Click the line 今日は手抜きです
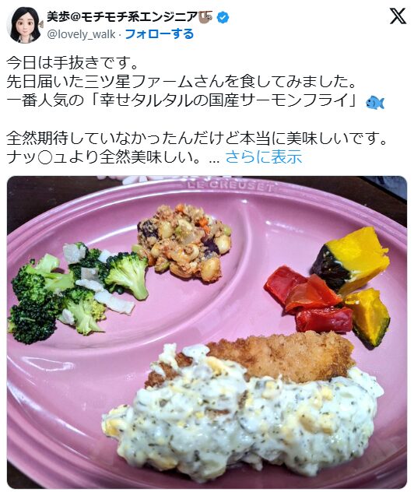 (72, 63)
